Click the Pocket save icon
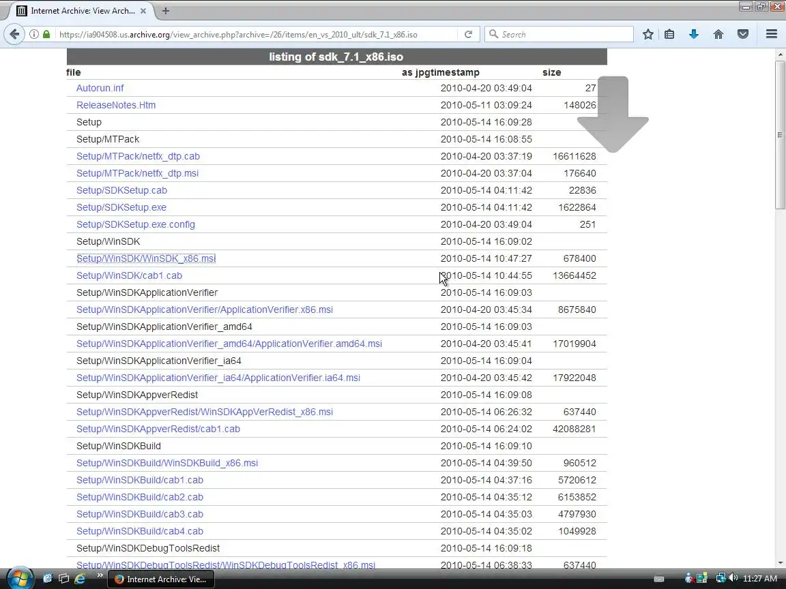The width and height of the screenshot is (786, 589). [743, 34]
